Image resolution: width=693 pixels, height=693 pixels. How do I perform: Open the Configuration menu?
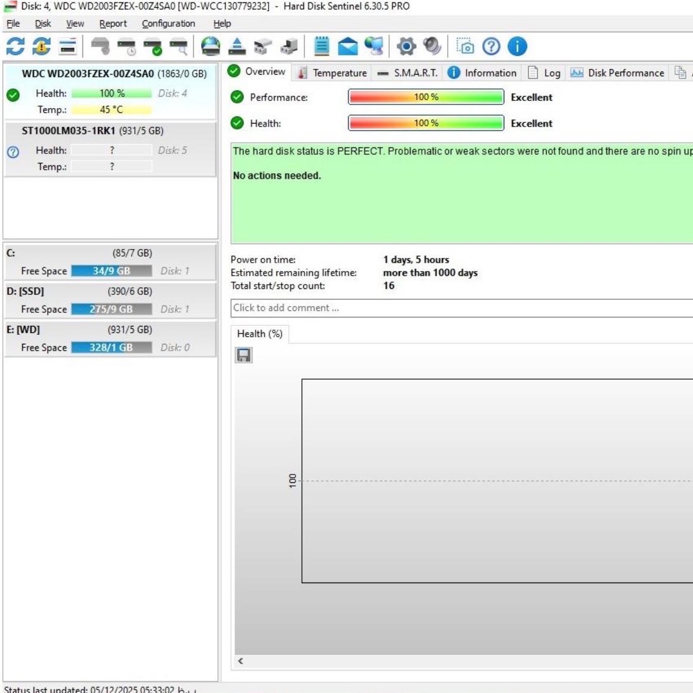(168, 23)
